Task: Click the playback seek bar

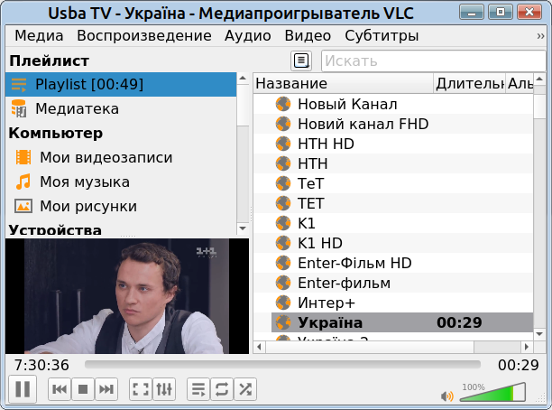Action: click(282, 365)
